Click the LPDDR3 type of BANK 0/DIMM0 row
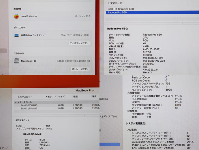Image resolution: width=199 pixels, height=150 pixels. [78, 105]
